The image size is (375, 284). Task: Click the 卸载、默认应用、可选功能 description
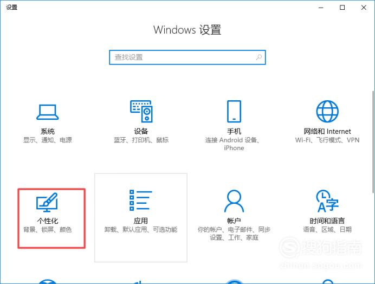click(141, 230)
